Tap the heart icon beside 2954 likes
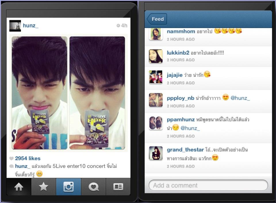Image resolution: width=276 pixels, height=203 pixels. coord(11,158)
